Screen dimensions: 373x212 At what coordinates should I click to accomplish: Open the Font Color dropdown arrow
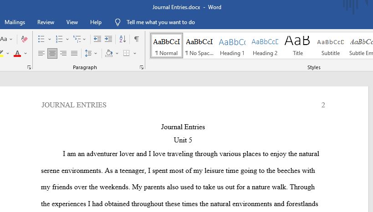(26, 54)
